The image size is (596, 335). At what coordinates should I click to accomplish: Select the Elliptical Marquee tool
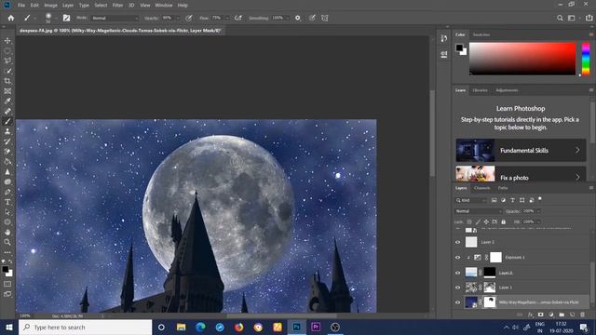click(7, 50)
